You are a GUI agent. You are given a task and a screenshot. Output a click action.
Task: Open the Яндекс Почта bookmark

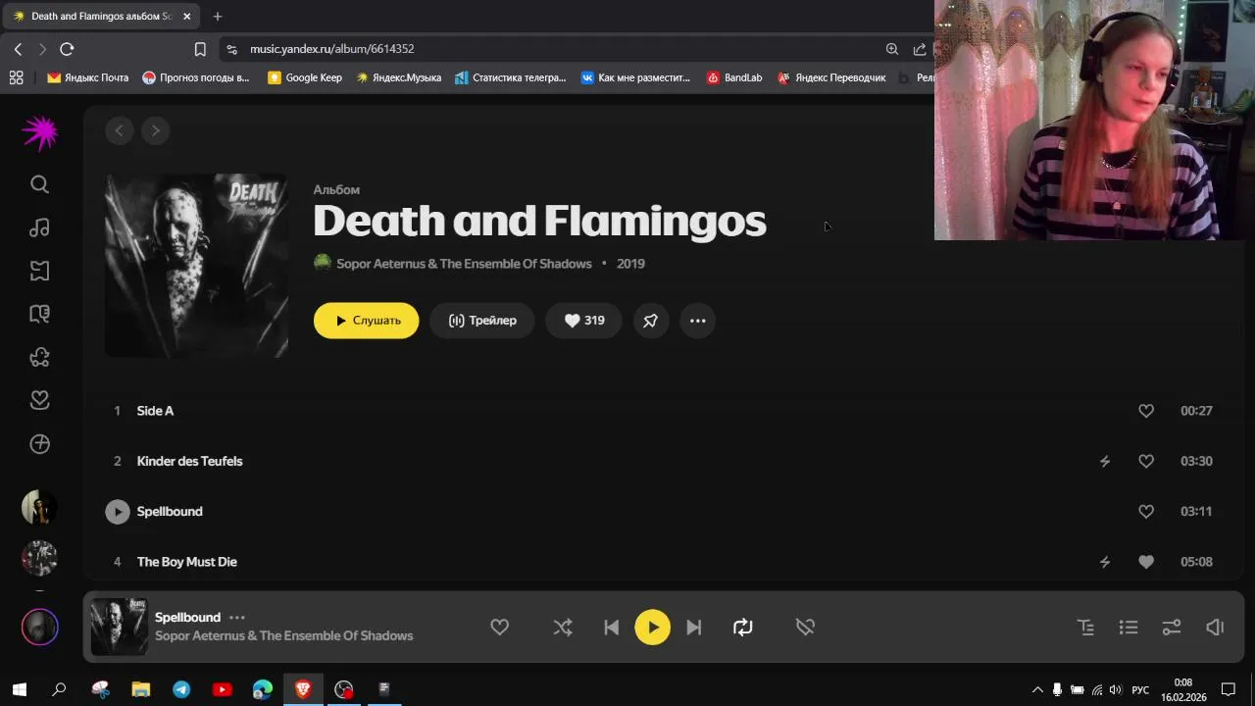click(x=87, y=77)
